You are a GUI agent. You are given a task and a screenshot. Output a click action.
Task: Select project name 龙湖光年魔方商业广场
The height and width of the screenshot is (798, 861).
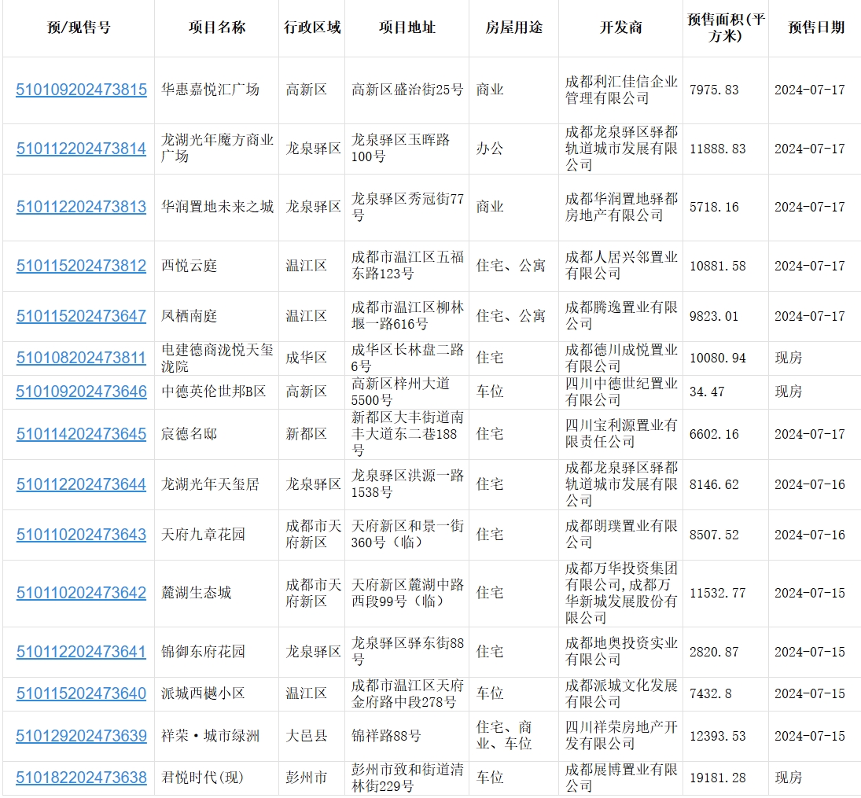point(217,149)
